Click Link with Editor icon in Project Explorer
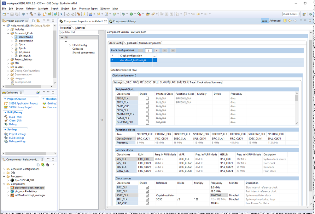This screenshot has height=214, width=315. [38, 21]
